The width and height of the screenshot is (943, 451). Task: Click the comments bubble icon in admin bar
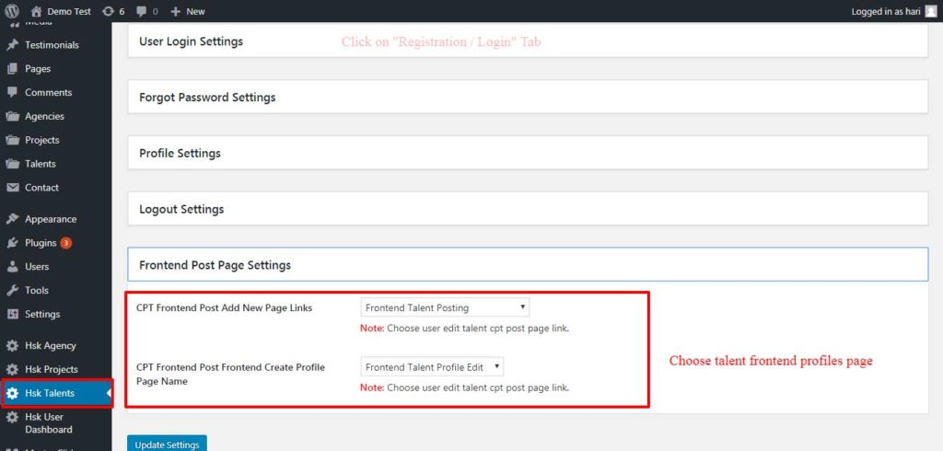141,11
